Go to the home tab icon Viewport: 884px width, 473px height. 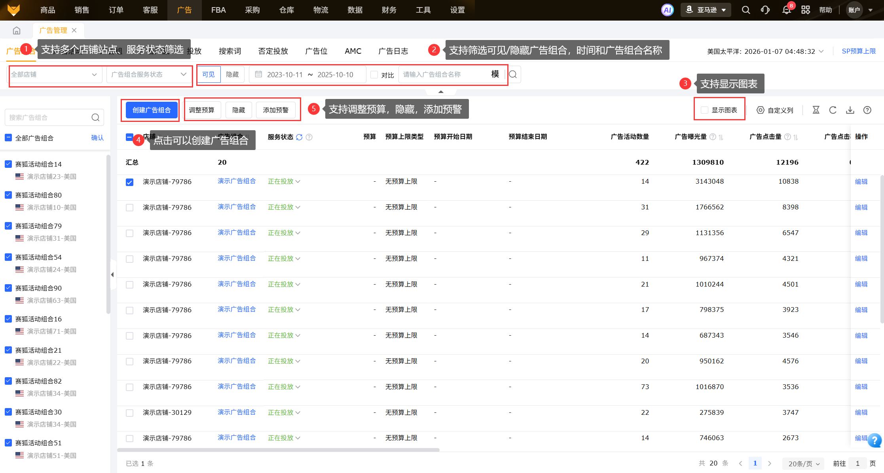(17, 30)
